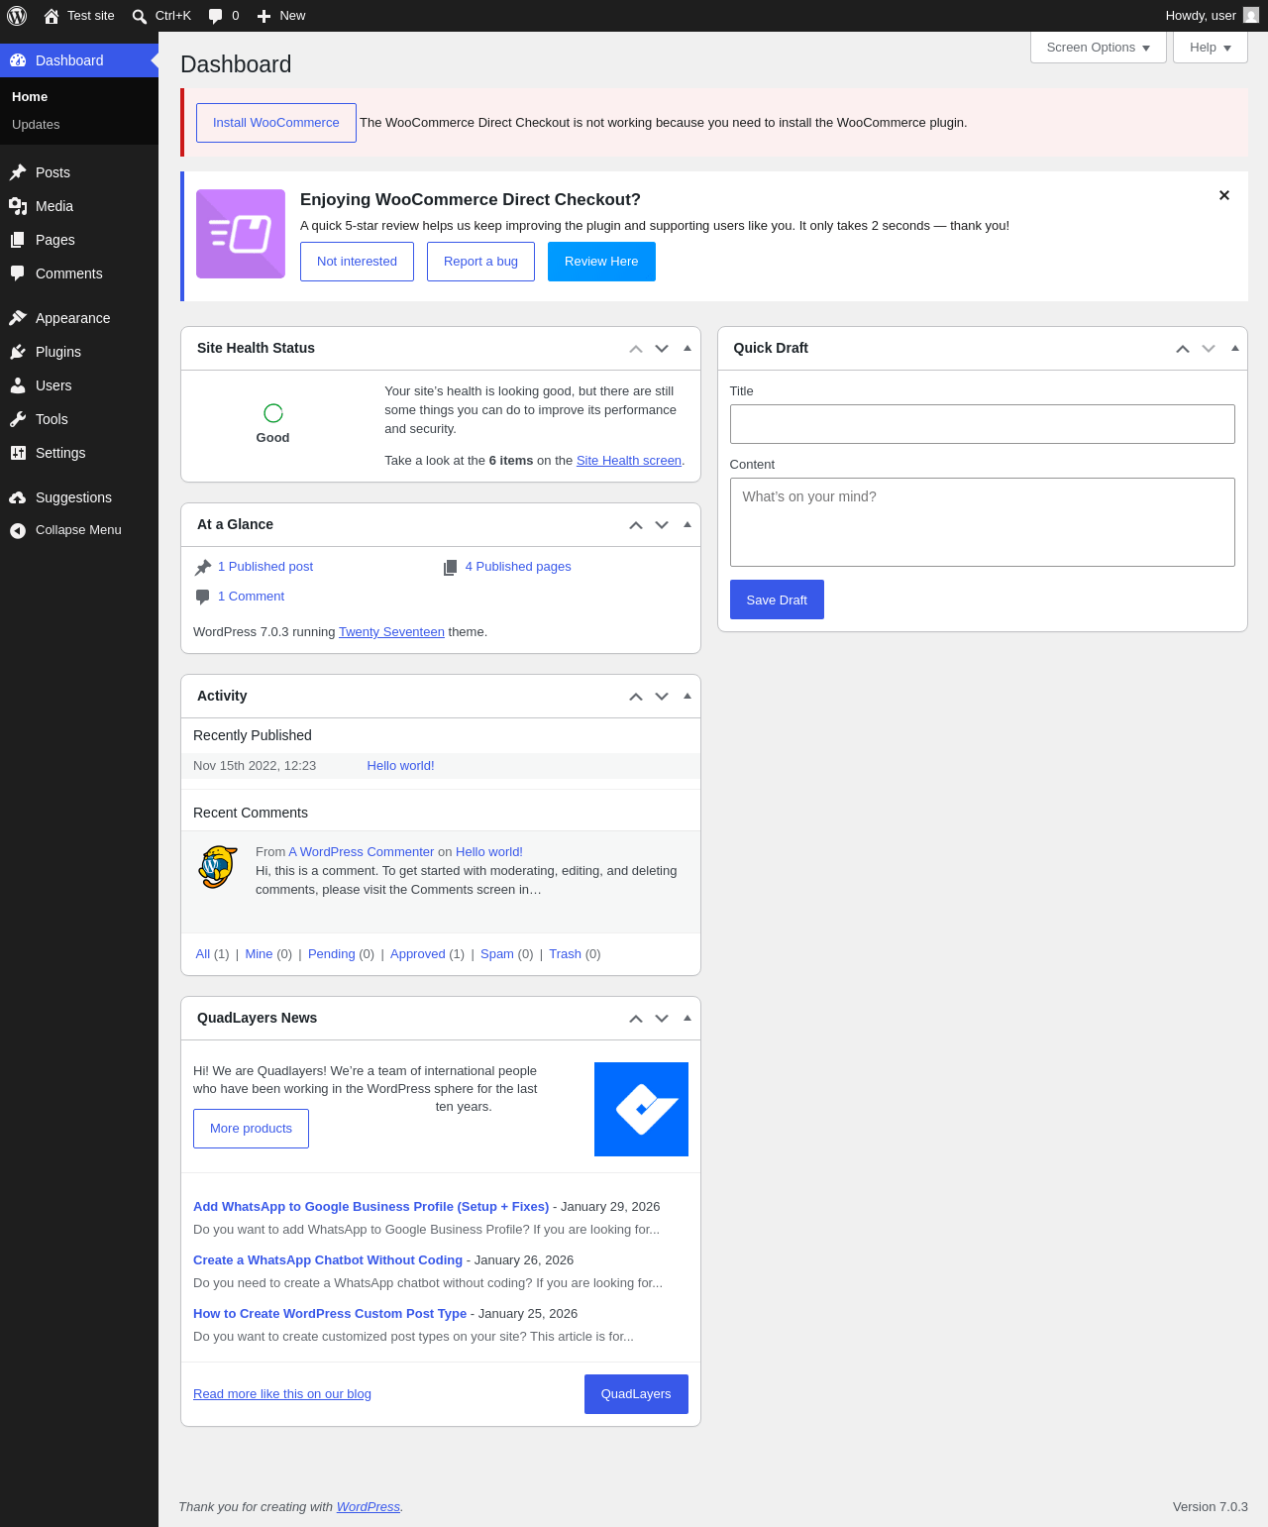Expand the Help dropdown
Viewport: 1268px width, 1527px height.
point(1211,48)
